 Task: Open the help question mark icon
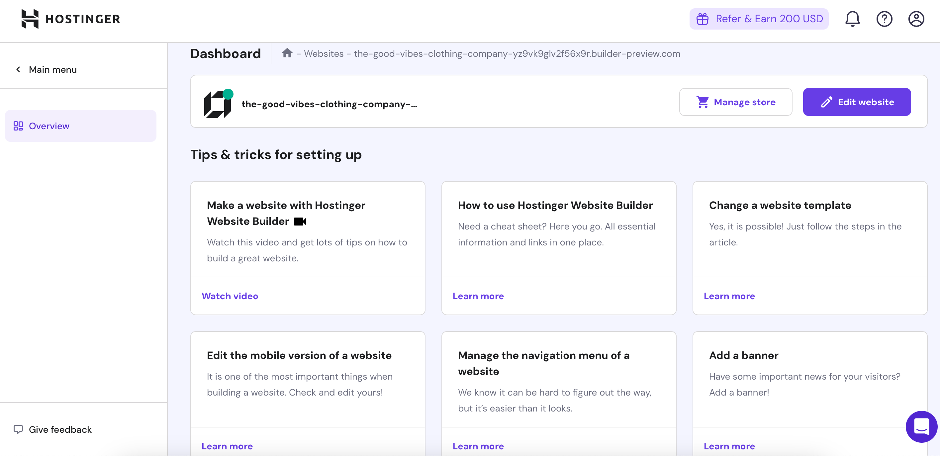pos(885,19)
